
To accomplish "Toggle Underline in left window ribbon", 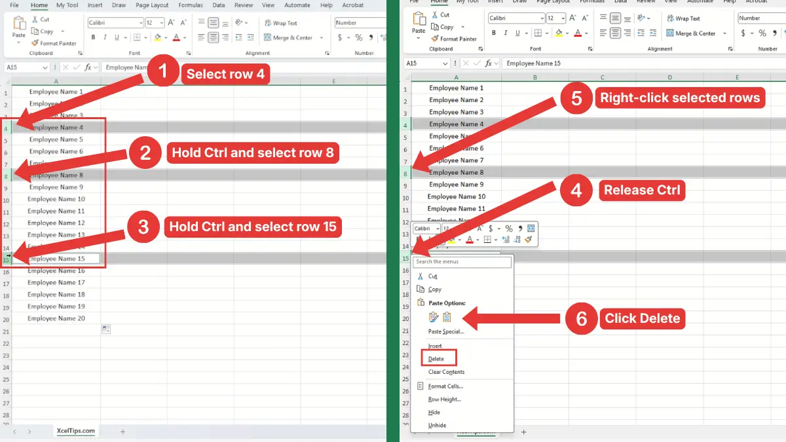I will (x=116, y=37).
